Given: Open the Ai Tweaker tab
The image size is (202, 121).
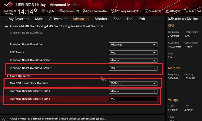Looking at the screenshot, I should 58,19.
